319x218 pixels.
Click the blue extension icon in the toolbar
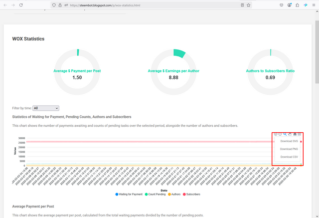(x=306, y=5)
